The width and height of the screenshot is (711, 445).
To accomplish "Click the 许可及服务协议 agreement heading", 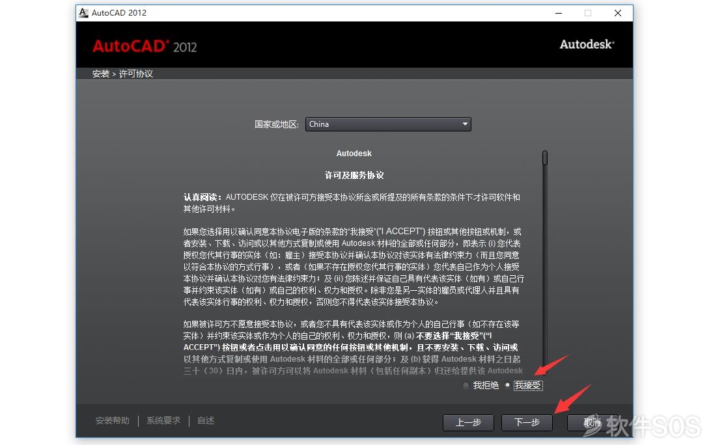I will coord(354,176).
